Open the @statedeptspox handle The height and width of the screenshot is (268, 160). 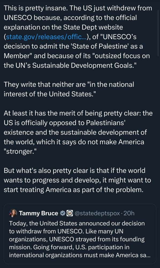point(97,213)
